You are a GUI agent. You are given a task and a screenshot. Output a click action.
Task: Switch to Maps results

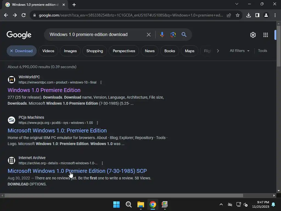(x=189, y=51)
